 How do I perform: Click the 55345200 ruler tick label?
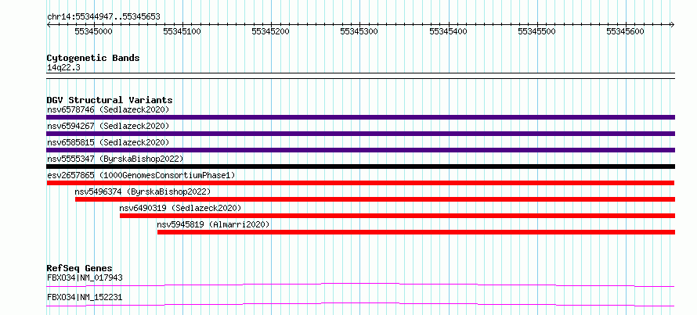tap(271, 31)
